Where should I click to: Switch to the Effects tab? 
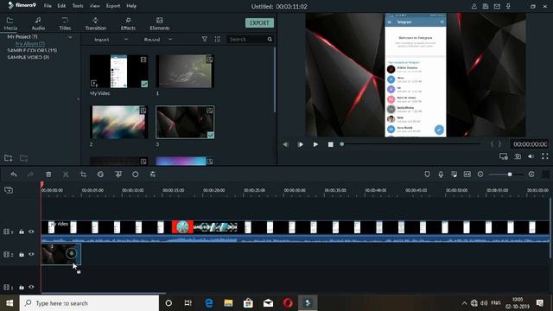click(128, 23)
